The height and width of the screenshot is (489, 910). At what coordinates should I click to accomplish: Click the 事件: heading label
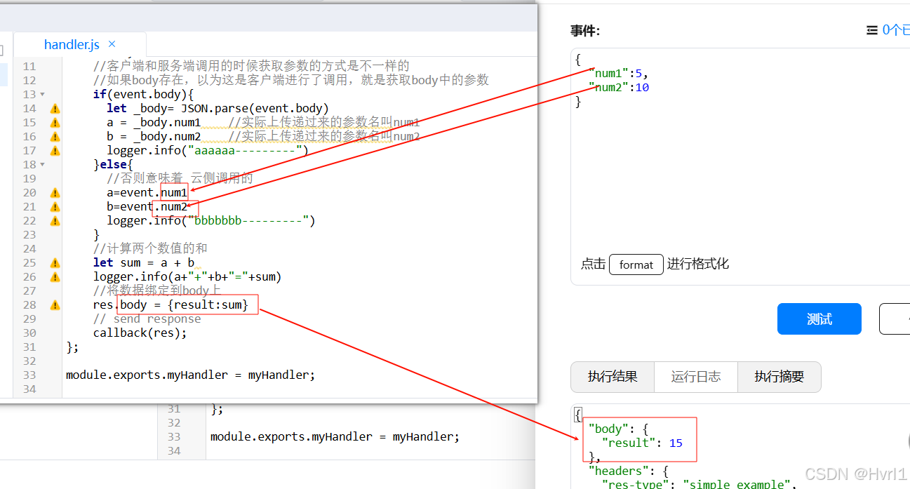(x=585, y=31)
